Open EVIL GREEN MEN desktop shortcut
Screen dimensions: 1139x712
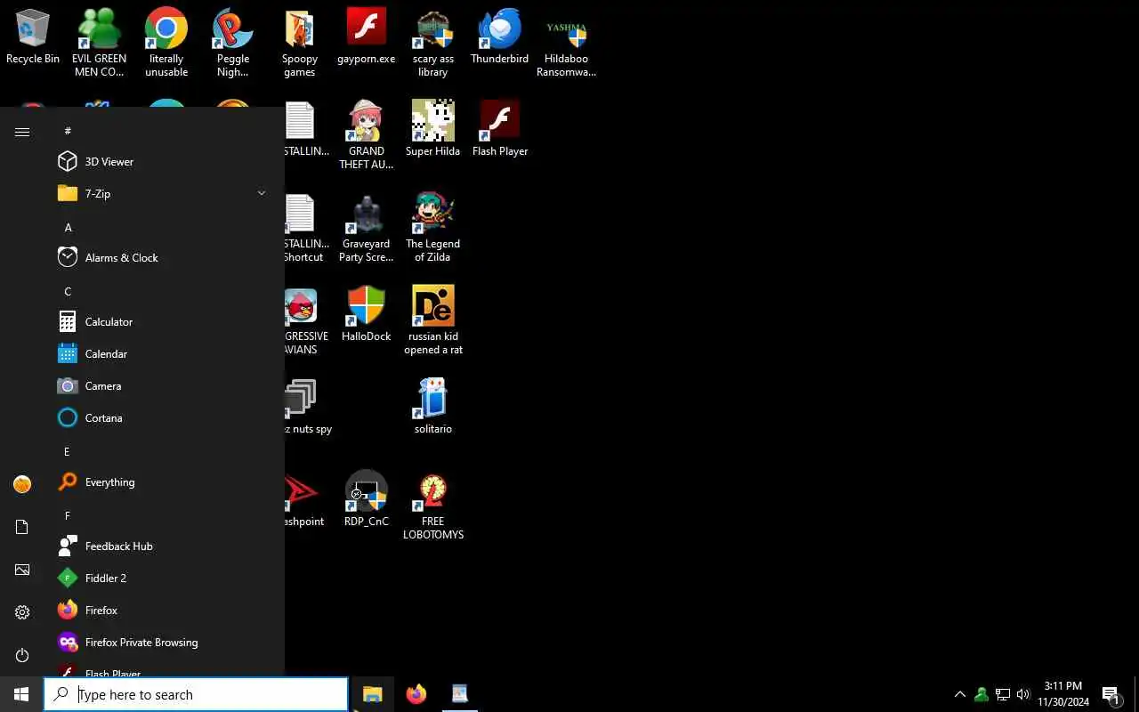[99, 43]
